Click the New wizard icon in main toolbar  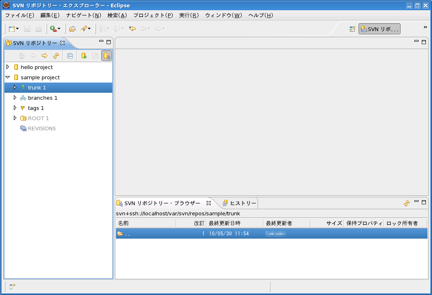pyautogui.click(x=11, y=29)
